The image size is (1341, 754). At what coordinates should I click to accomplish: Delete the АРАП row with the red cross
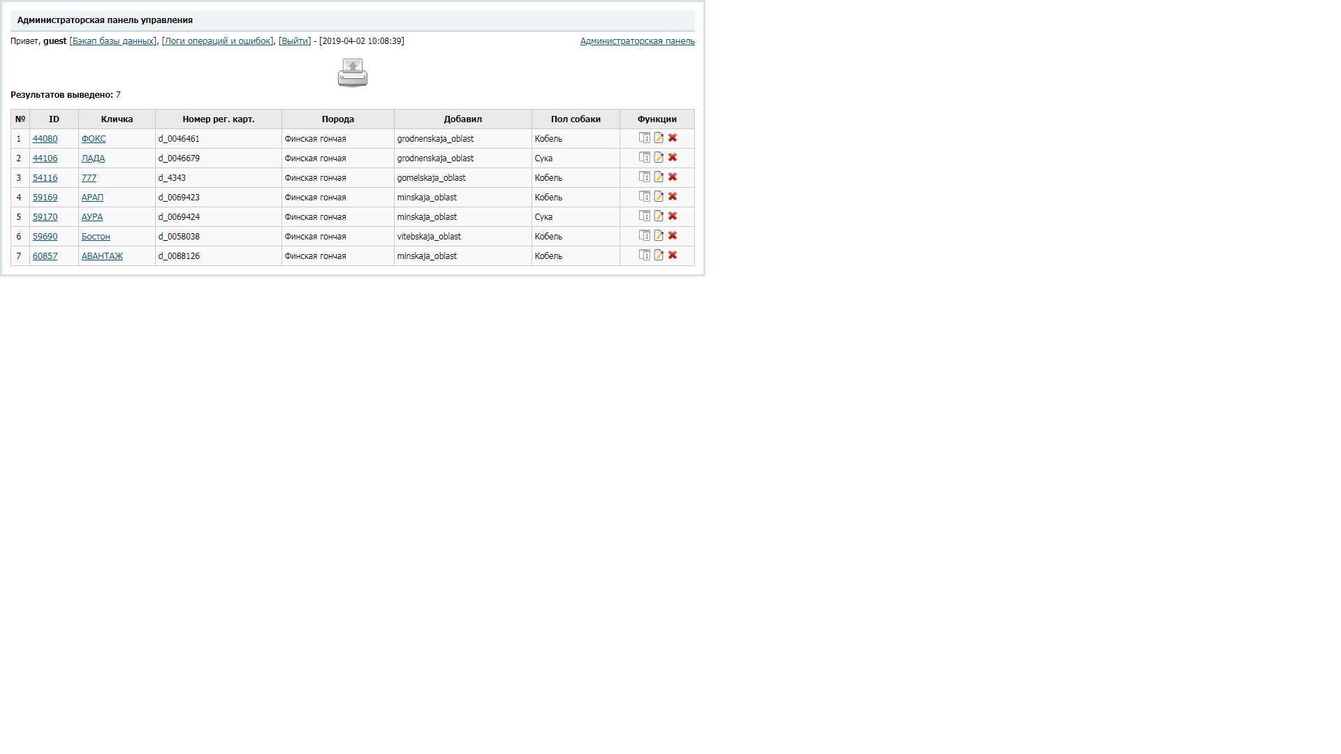(x=673, y=197)
